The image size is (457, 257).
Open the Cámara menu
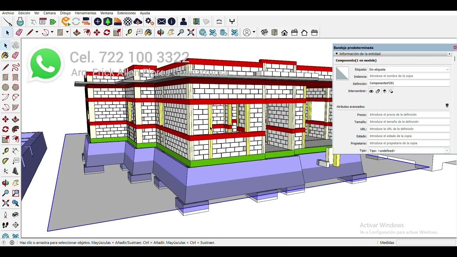pyautogui.click(x=50, y=13)
